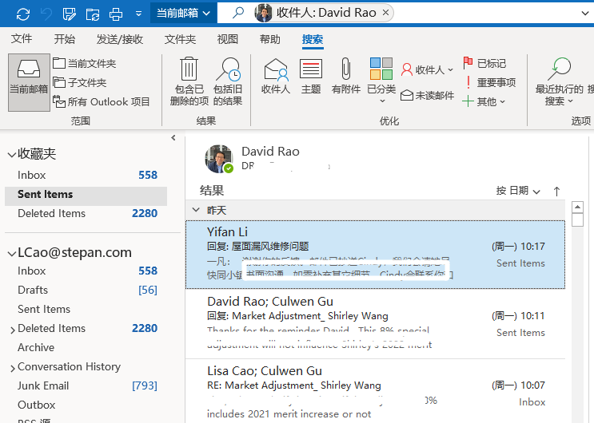Image resolution: width=594 pixels, height=423 pixels.
Task: Click the 包含已删除的项 trash icon
Action: 189,71
